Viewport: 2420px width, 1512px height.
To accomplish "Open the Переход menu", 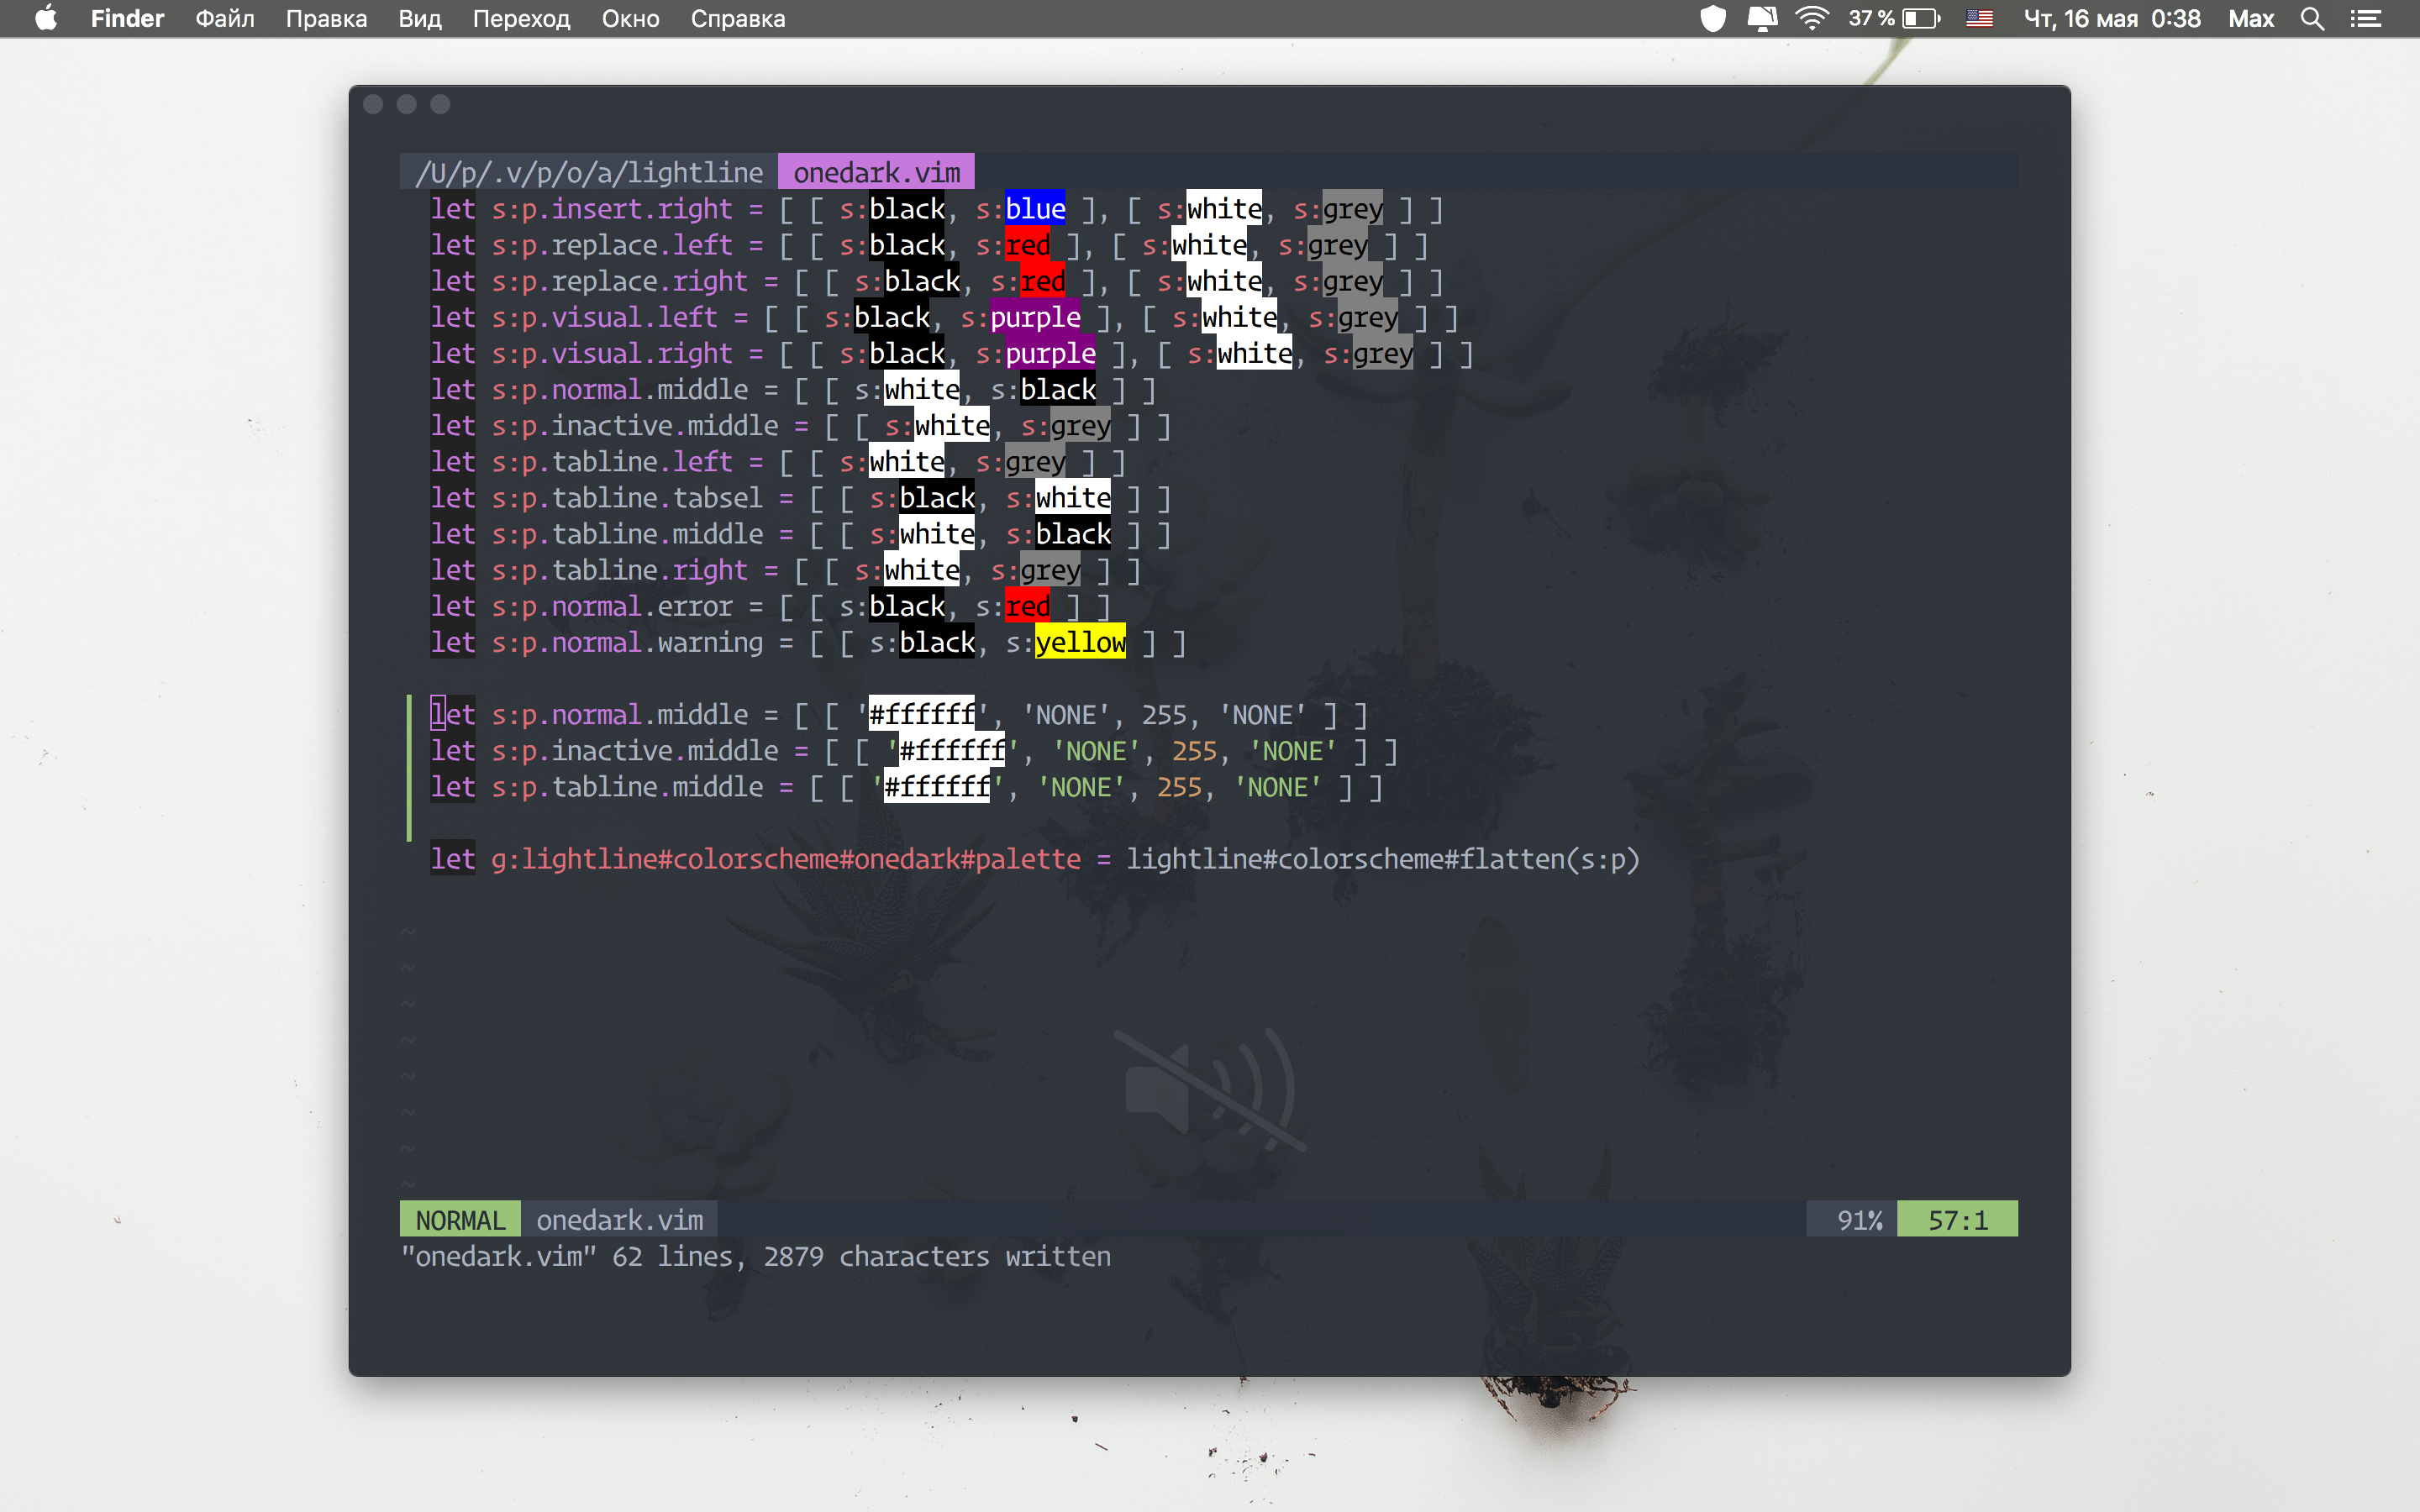I will point(521,18).
